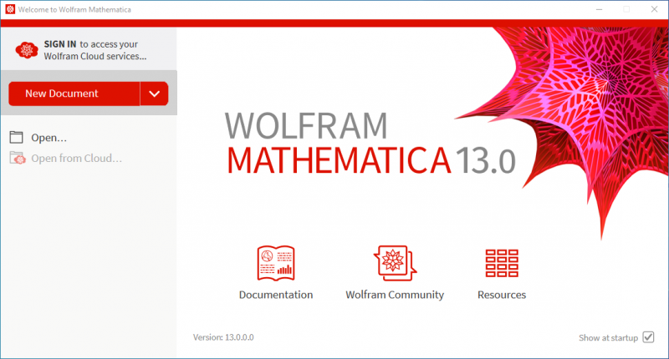Open the Documentation book icon
This screenshot has width=669, height=359.
point(276,263)
